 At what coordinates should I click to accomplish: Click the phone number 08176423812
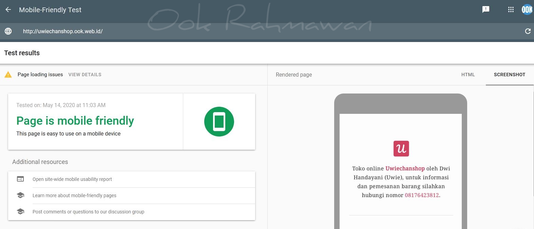tap(422, 195)
